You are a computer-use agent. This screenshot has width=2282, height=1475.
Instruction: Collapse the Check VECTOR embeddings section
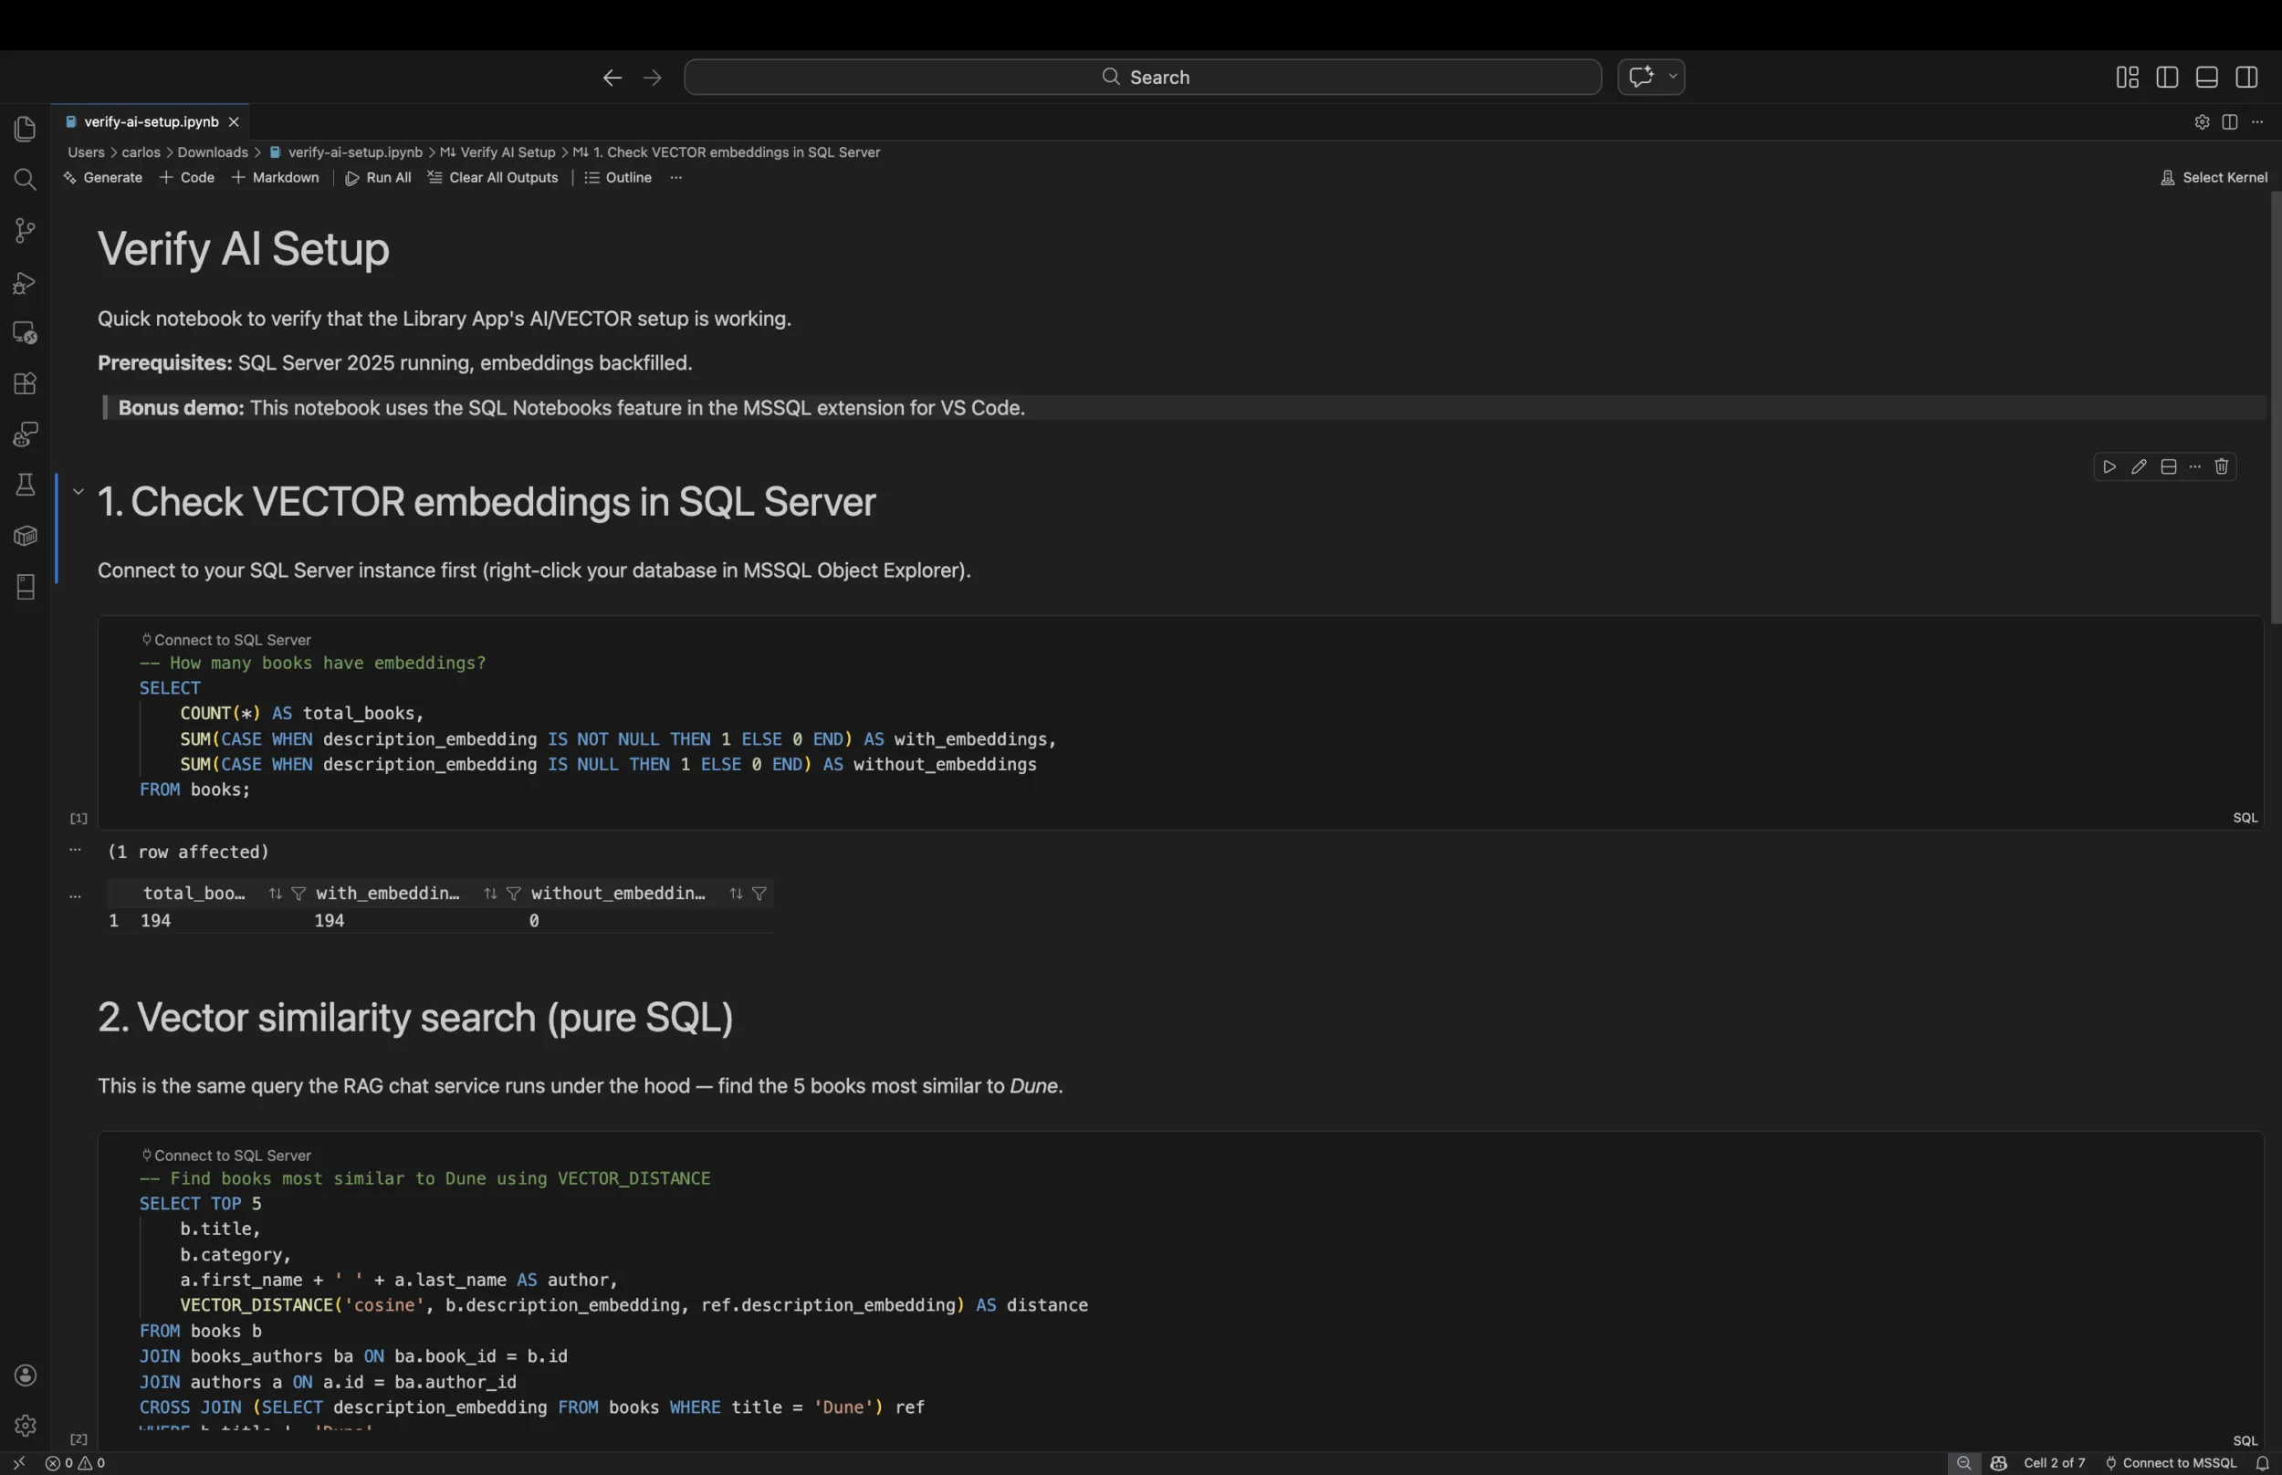pos(79,491)
